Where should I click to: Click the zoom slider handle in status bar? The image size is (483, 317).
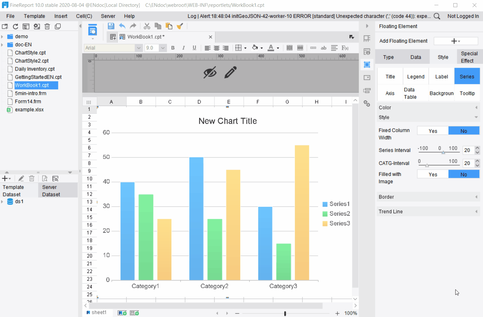point(285,313)
